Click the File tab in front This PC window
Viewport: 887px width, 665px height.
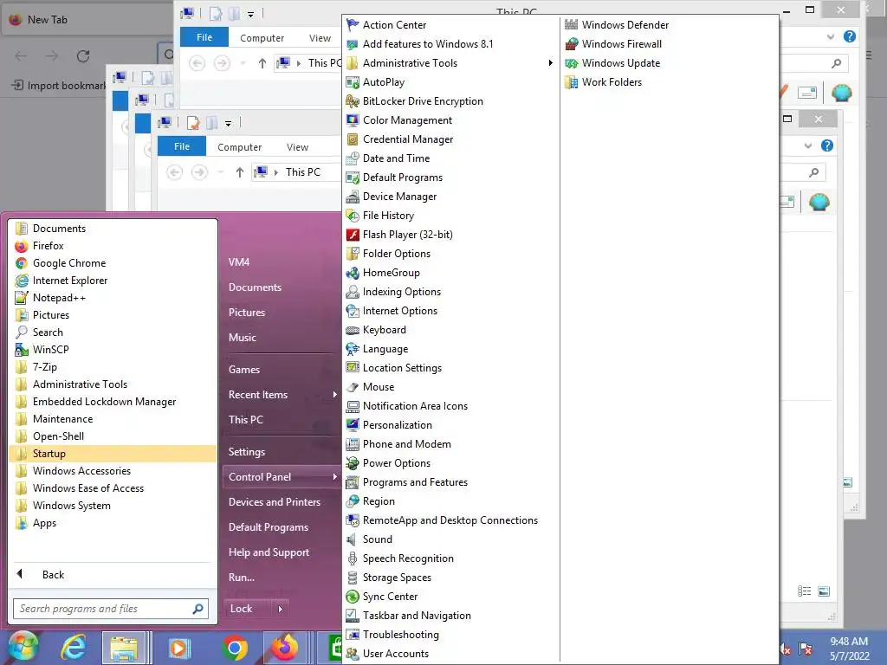pos(182,146)
